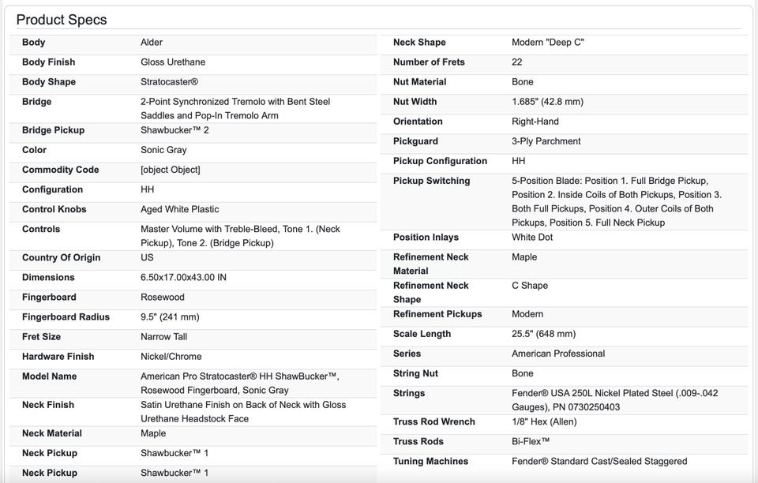Click the [object Object] commodity code value
Viewport: 758px width, 483px height.
pos(170,170)
